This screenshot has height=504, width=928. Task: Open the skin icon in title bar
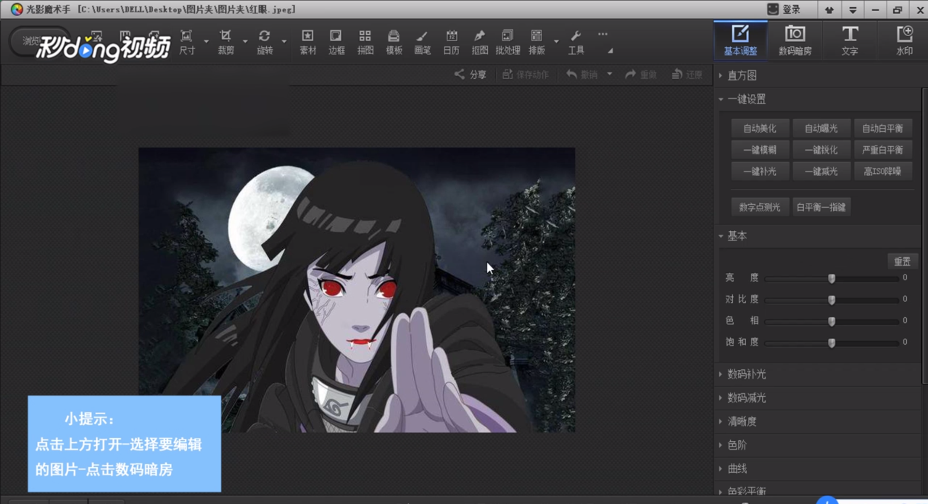click(x=829, y=10)
